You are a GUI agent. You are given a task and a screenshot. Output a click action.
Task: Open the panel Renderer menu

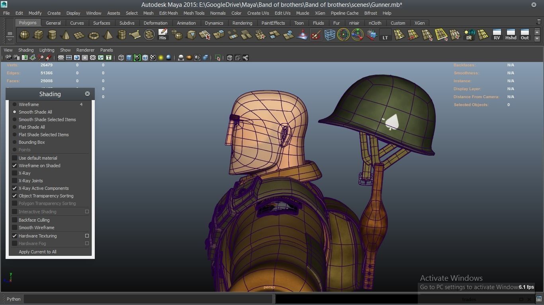point(85,50)
